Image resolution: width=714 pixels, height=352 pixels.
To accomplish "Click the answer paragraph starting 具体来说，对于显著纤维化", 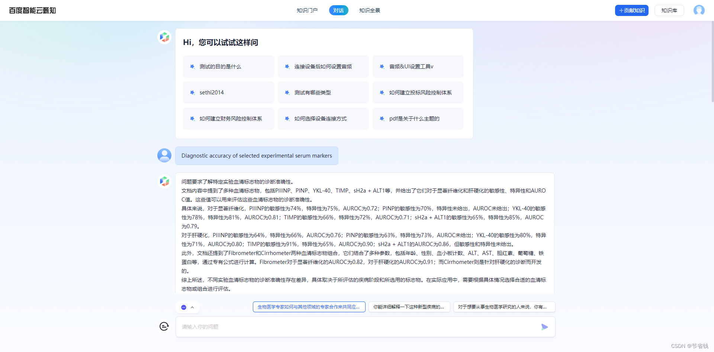I will coord(364,217).
